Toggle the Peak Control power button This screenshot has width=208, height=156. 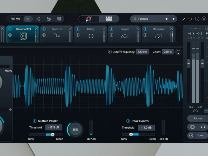coord(128,121)
